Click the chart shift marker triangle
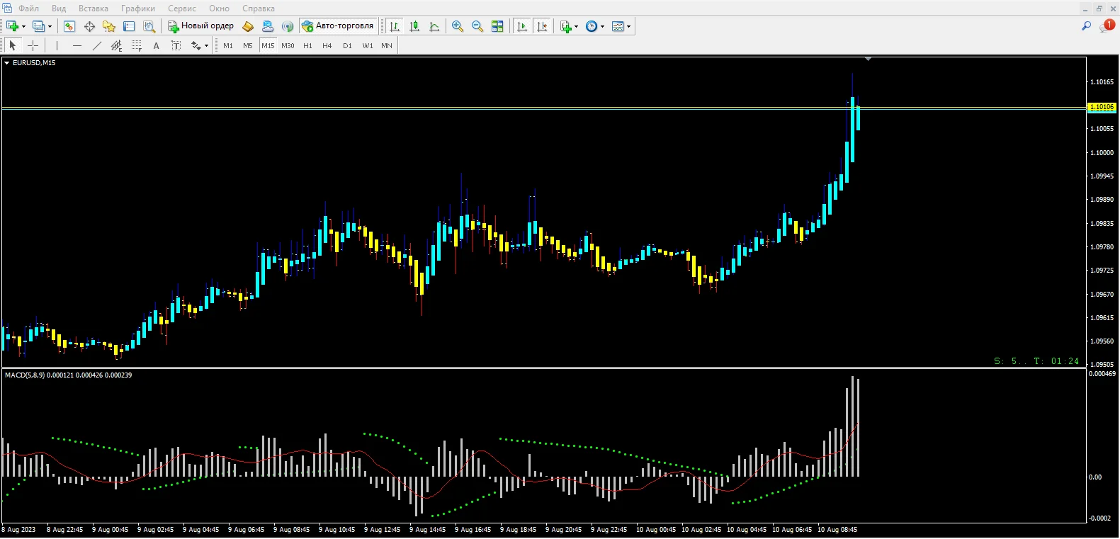The height and width of the screenshot is (539, 1120). tap(868, 59)
